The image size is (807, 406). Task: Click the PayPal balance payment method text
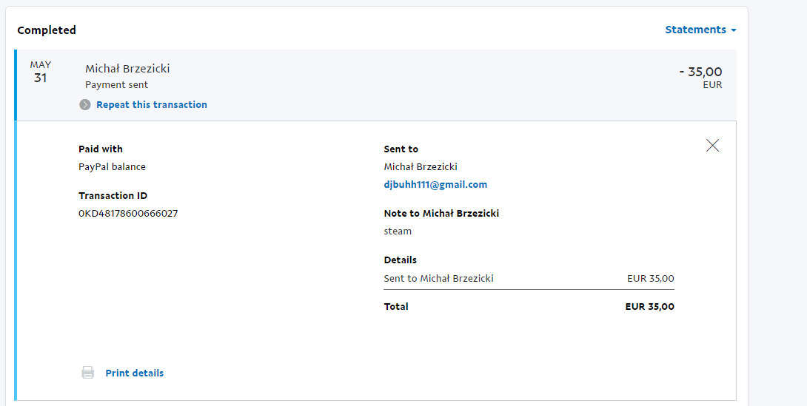[x=113, y=167]
